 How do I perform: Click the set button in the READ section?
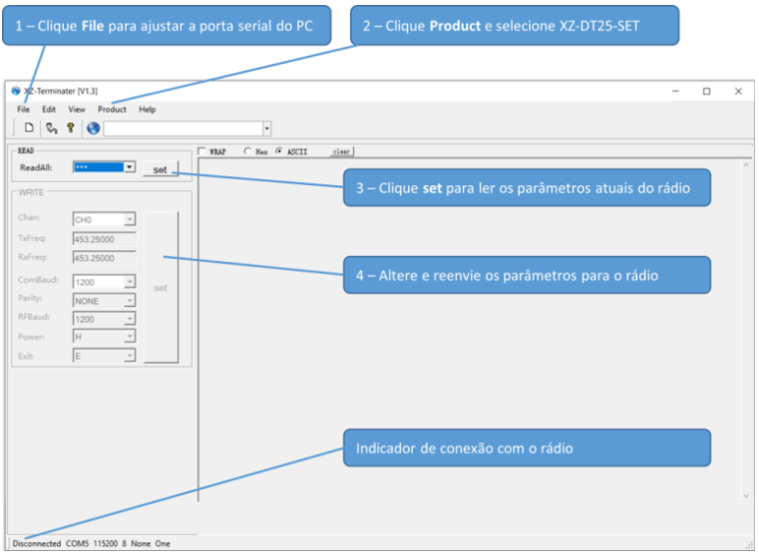point(160,169)
